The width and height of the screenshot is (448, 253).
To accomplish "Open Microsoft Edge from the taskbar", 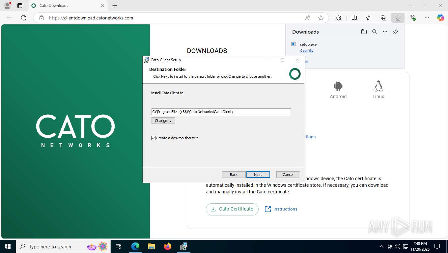I will click(135, 246).
